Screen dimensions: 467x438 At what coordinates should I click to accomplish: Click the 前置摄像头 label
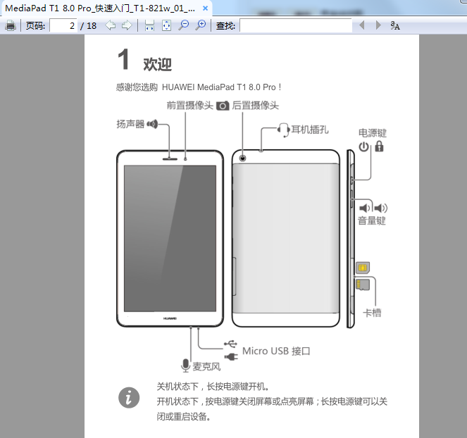click(x=189, y=106)
